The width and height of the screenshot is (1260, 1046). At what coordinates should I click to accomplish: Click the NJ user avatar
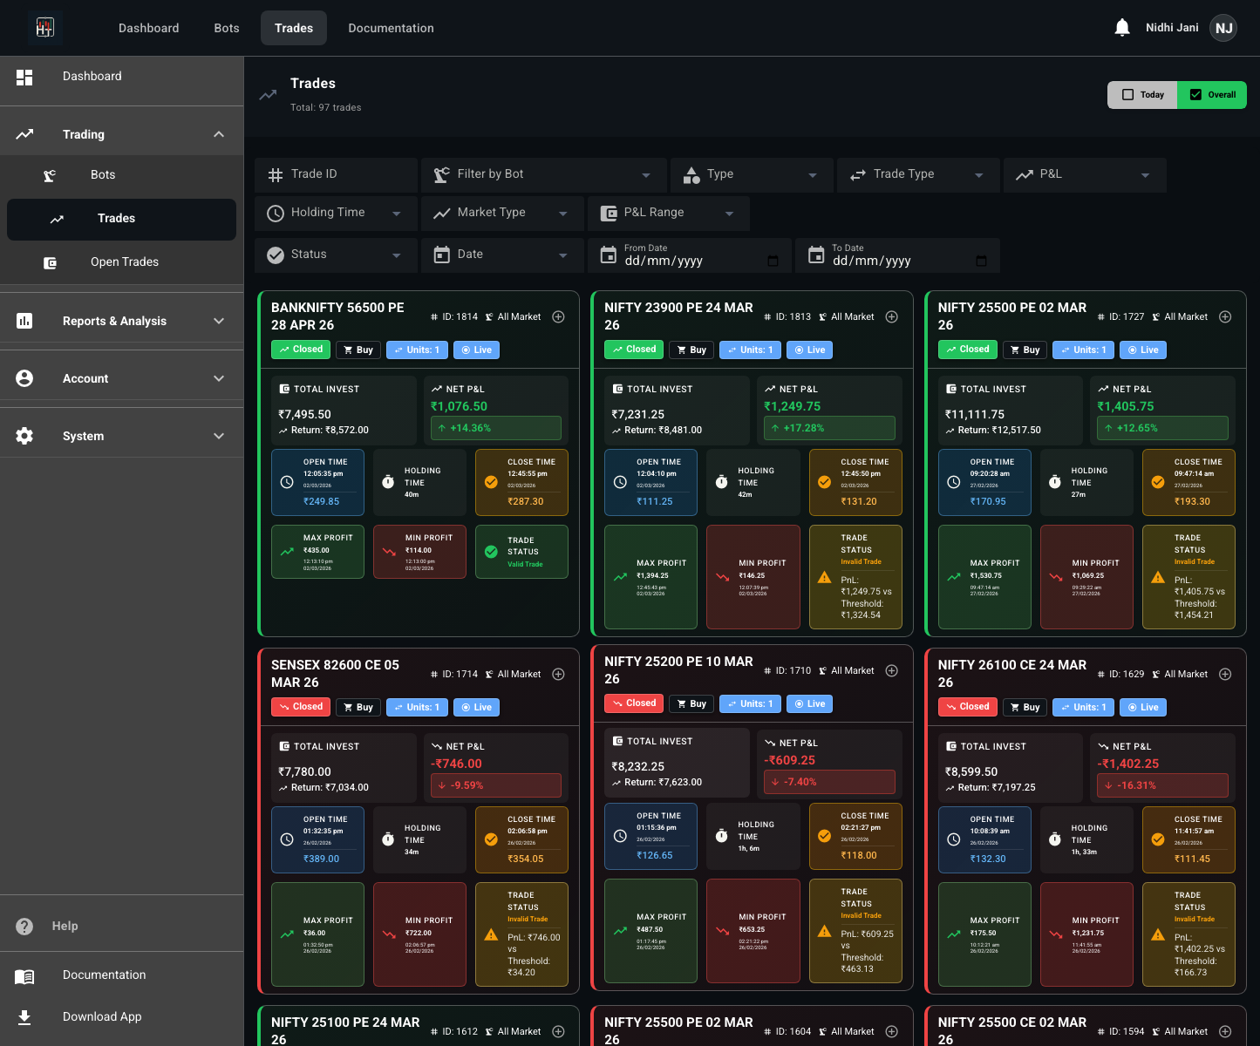tap(1223, 27)
